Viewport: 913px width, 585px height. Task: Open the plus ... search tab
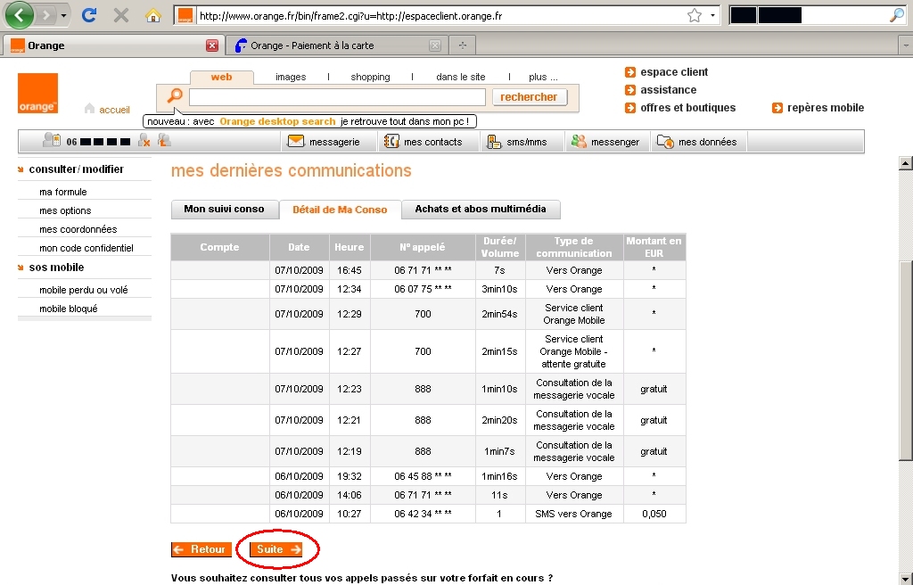tap(543, 77)
